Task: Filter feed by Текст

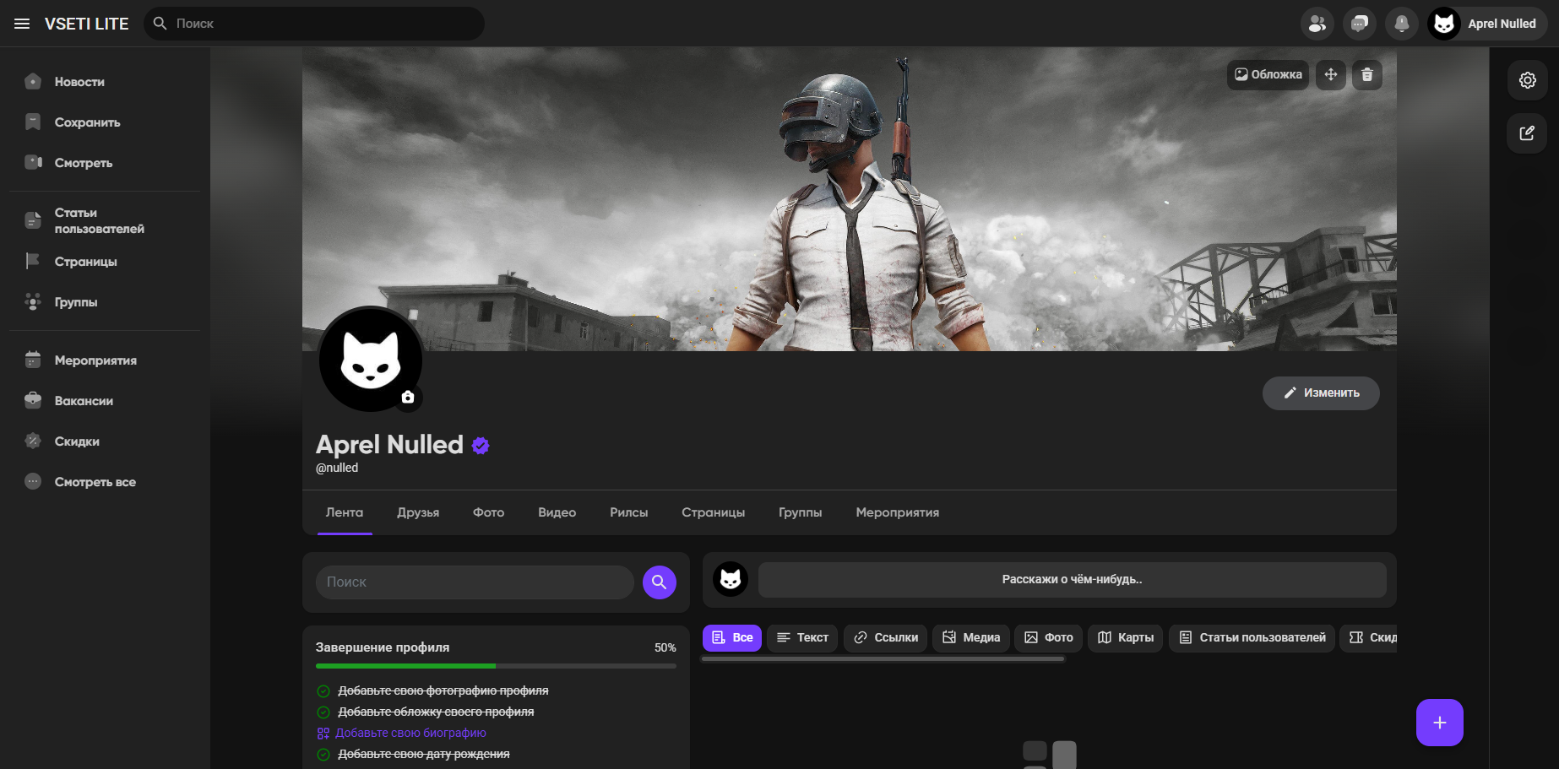Action: pyautogui.click(x=802, y=638)
